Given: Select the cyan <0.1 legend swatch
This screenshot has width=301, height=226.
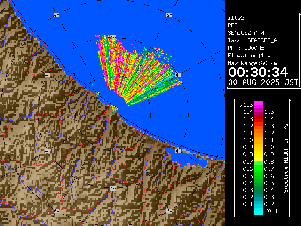Looking at the screenshot, I should pyautogui.click(x=258, y=211).
